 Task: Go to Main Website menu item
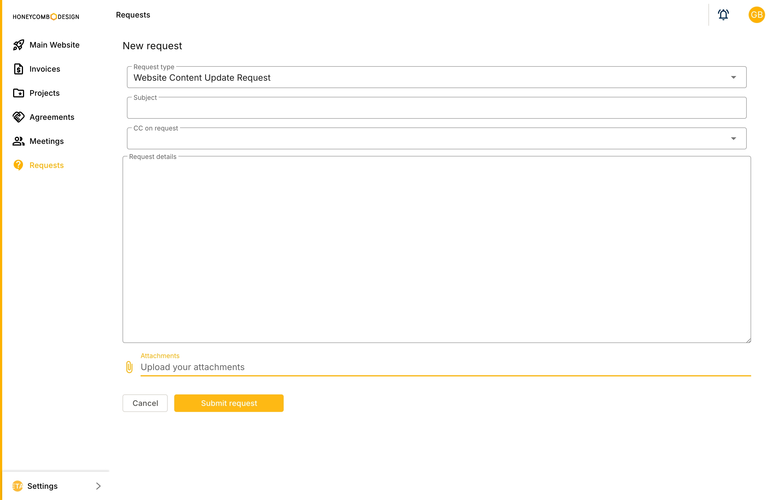point(54,45)
